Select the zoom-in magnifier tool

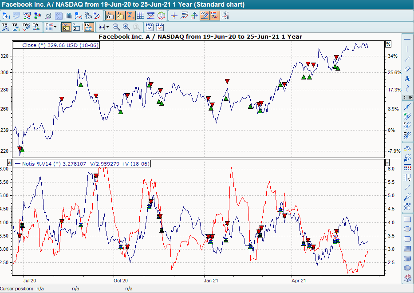click(126, 27)
